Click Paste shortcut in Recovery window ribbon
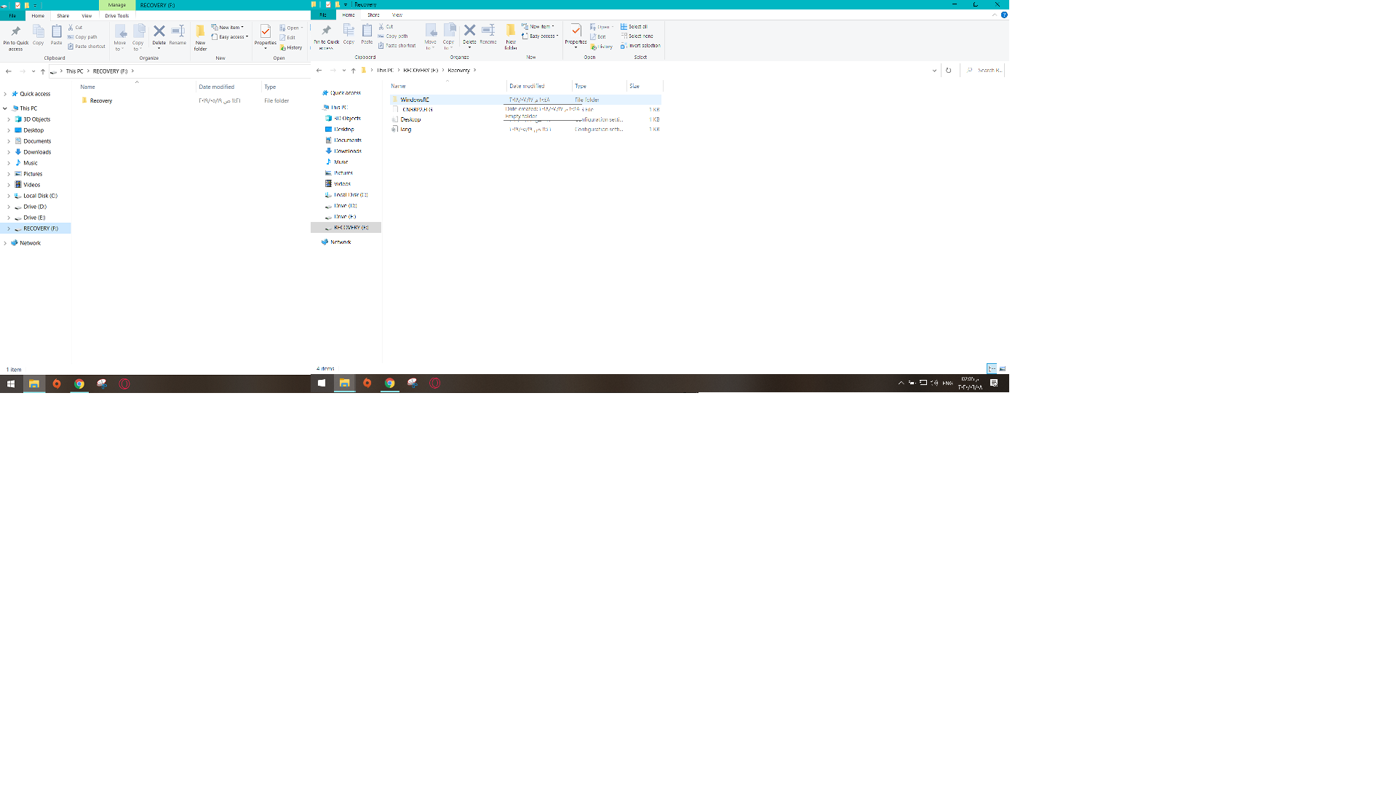Viewport: 1397px width, 786px height. coord(397,45)
